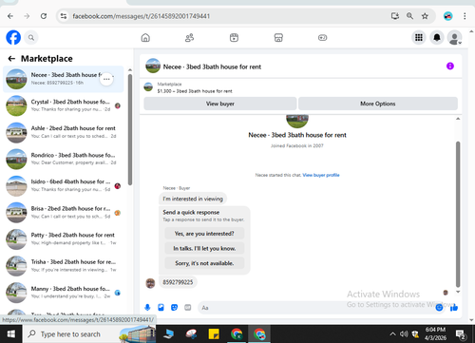The width and height of the screenshot is (475, 343).
Task: Send a thumbs-up like
Action: pyautogui.click(x=454, y=307)
